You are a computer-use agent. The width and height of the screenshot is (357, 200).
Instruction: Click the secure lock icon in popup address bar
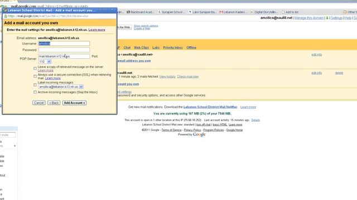6,16
